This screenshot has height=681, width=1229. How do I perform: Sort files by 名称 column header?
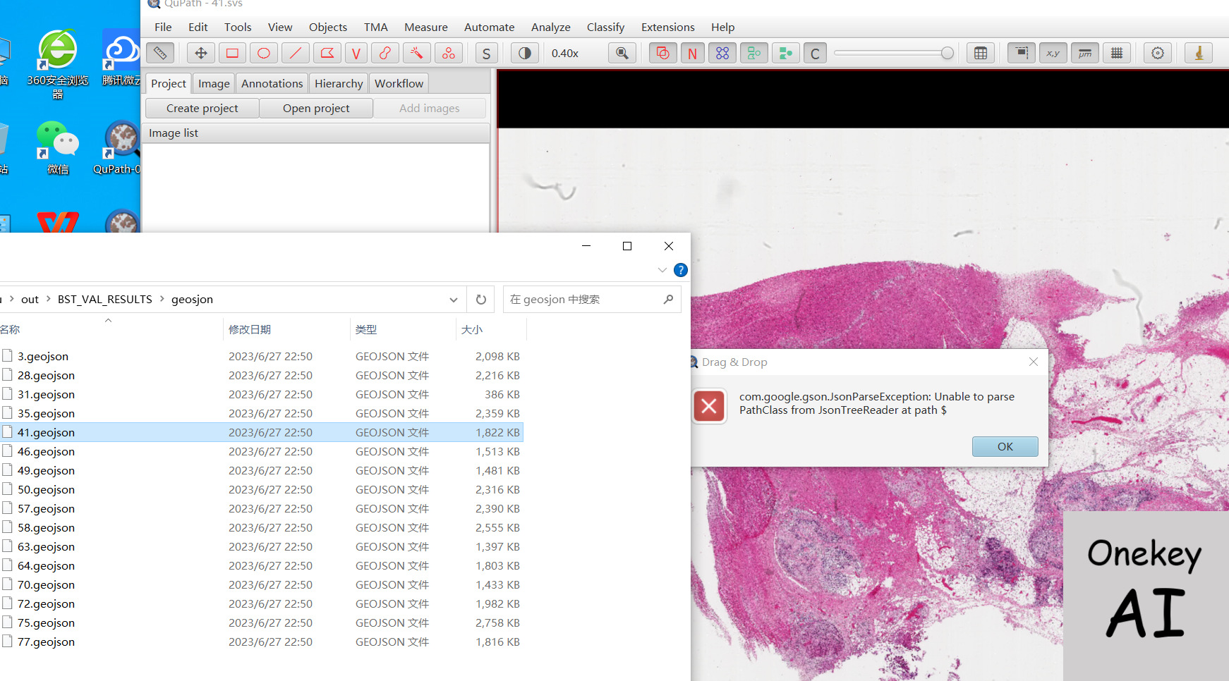click(x=10, y=329)
